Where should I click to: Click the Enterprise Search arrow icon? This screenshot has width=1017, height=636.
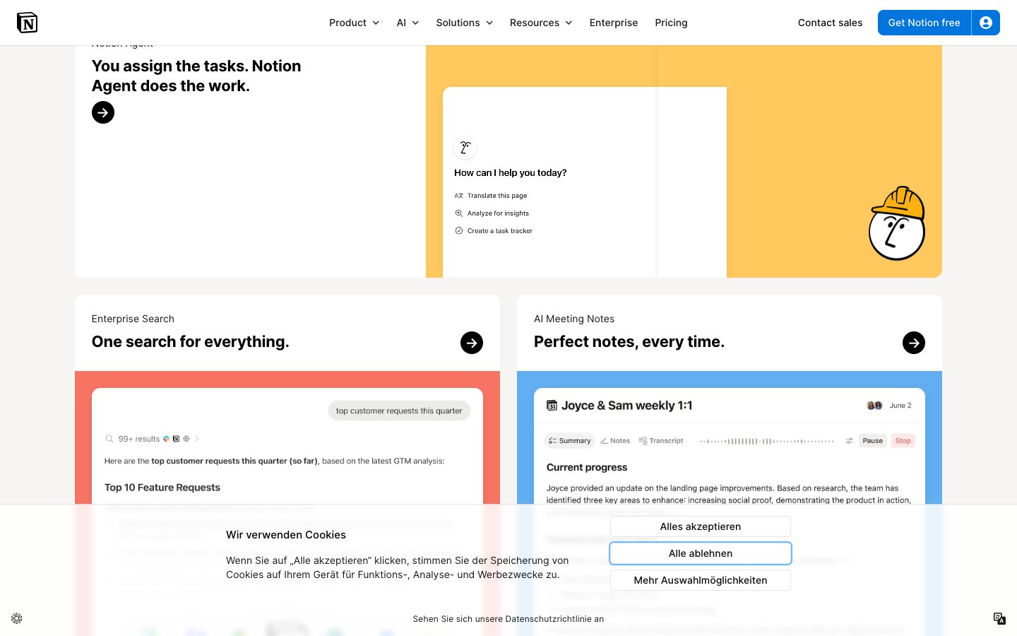pyautogui.click(x=472, y=343)
